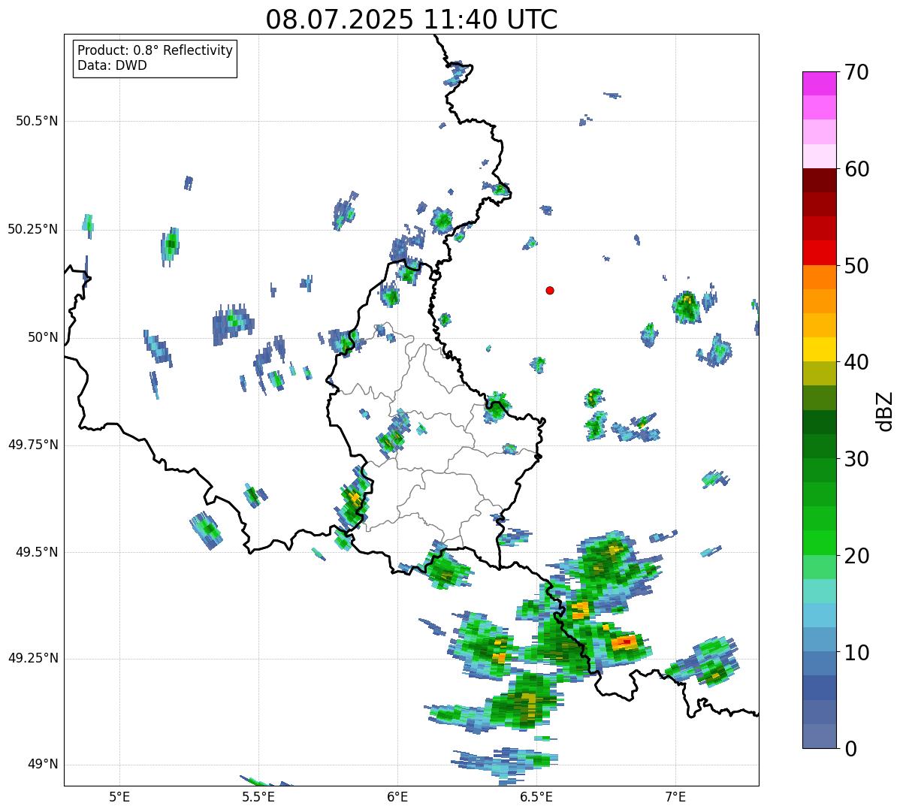The width and height of the screenshot is (903, 812).
Task: Click the 0 colorbar tick label
Action: 852,749
